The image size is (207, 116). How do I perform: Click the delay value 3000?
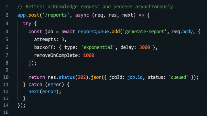pyautogui.click(x=145, y=47)
